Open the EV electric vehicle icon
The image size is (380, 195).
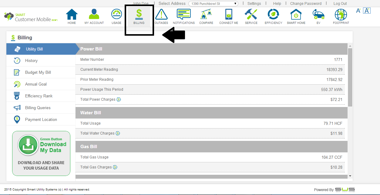click(318, 16)
